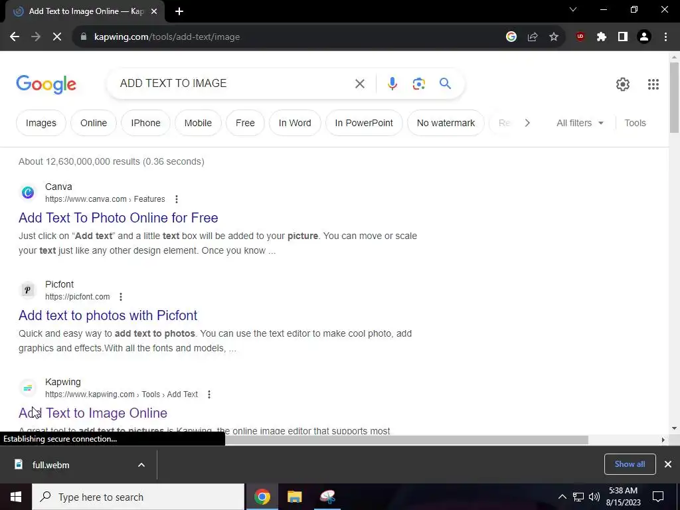The height and width of the screenshot is (510, 680).
Task: Open the Windows Start menu
Action: (16, 497)
